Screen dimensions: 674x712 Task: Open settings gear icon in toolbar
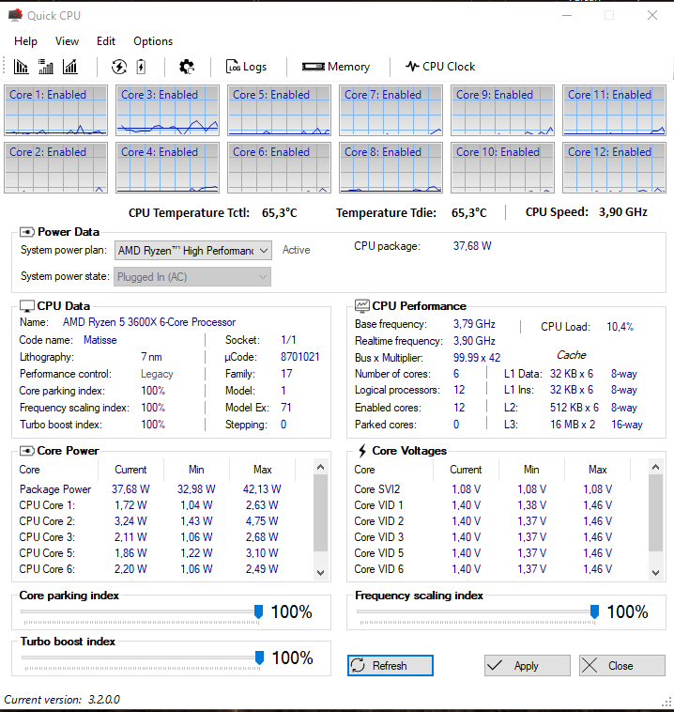tap(187, 67)
